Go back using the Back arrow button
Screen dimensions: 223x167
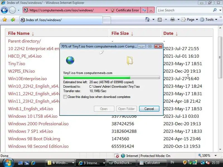pyautogui.click(x=4, y=10)
